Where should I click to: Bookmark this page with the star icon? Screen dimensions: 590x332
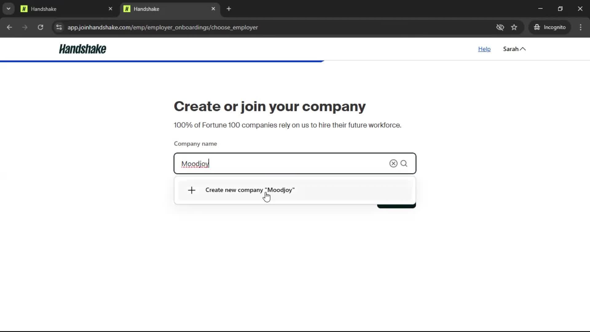pyautogui.click(x=514, y=27)
